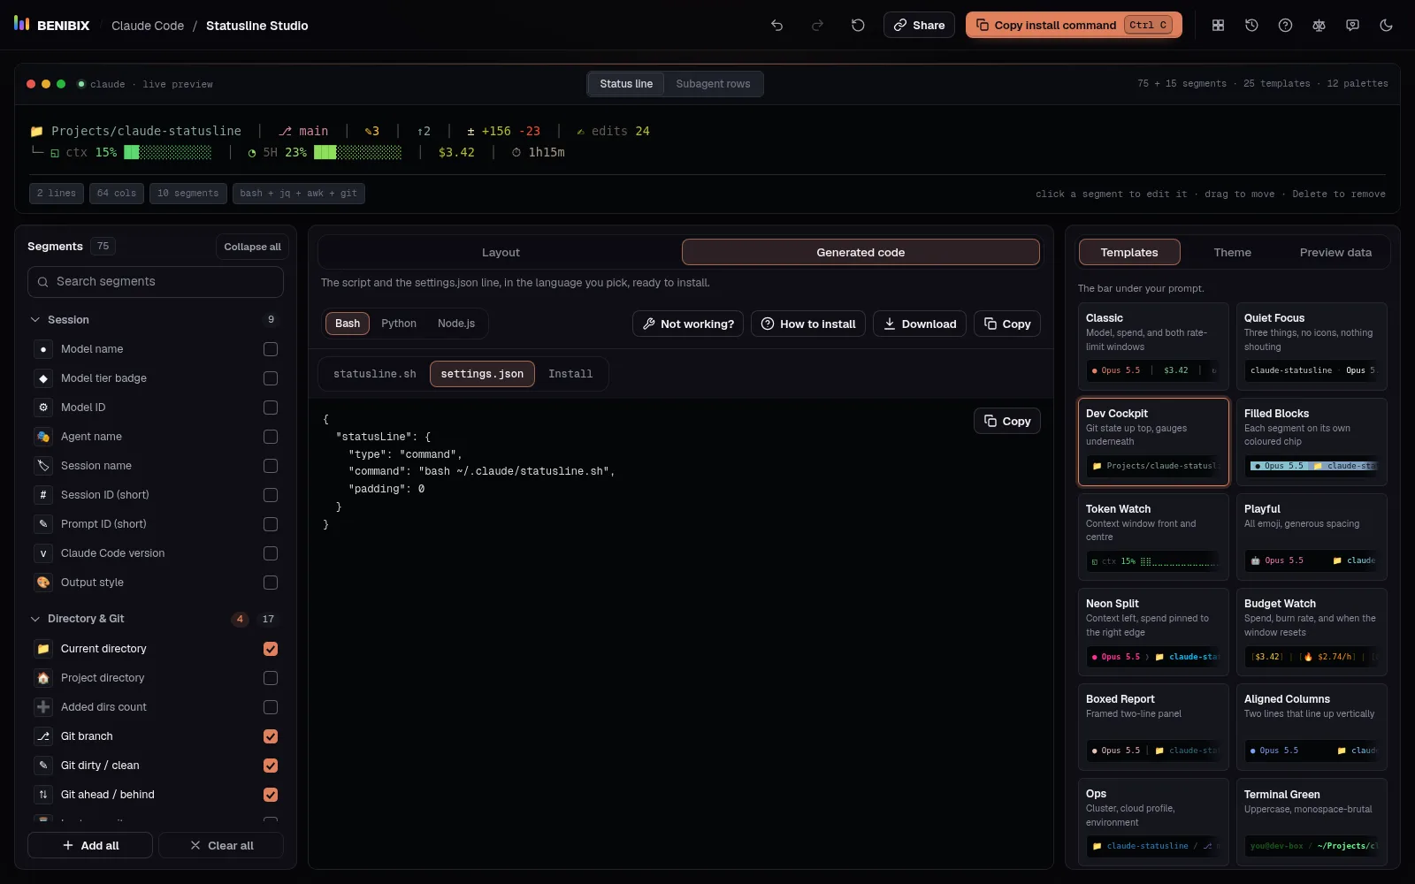The height and width of the screenshot is (884, 1415).
Task: Select the statusline.sh file tab
Action: (x=375, y=374)
